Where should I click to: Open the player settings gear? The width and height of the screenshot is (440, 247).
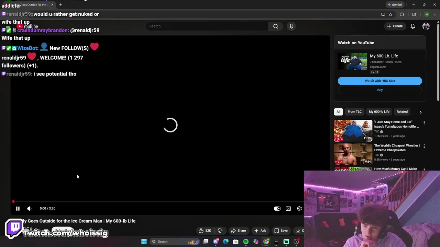[299, 209]
